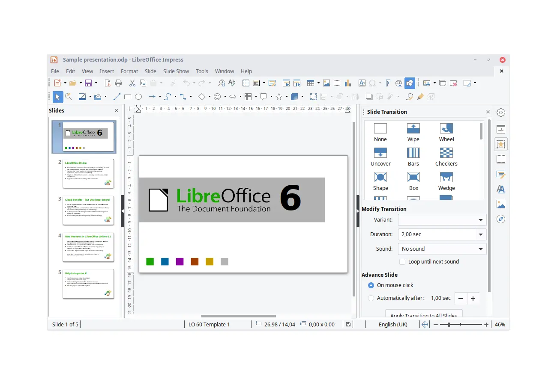Expand the Save button dropdown arrow
Screen dimensions: 557x385
click(x=96, y=83)
